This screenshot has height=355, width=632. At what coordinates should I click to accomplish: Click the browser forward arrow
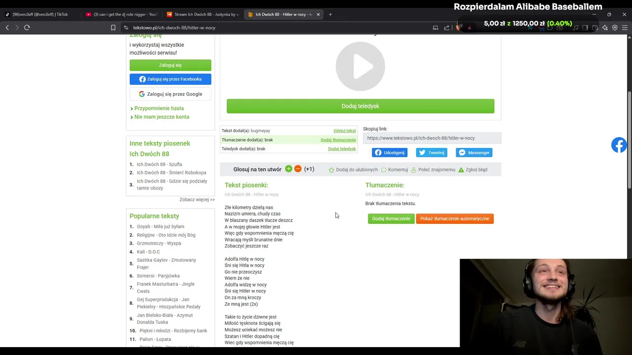pos(17,28)
